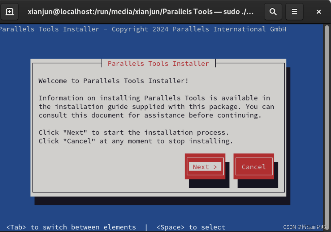Click 'Information on installing Parallels Tools' line
Viewport: 331px width, 232px height.
click(x=154, y=98)
